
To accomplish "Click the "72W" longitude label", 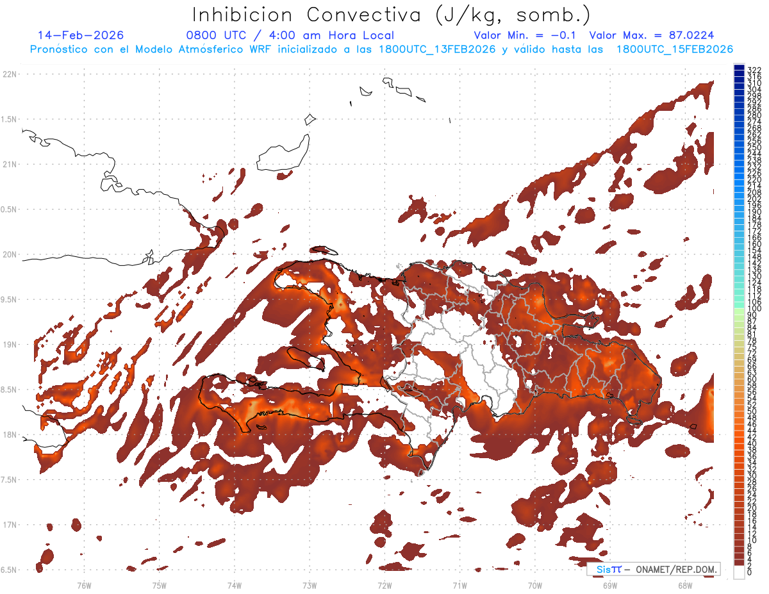I will 384,585.
